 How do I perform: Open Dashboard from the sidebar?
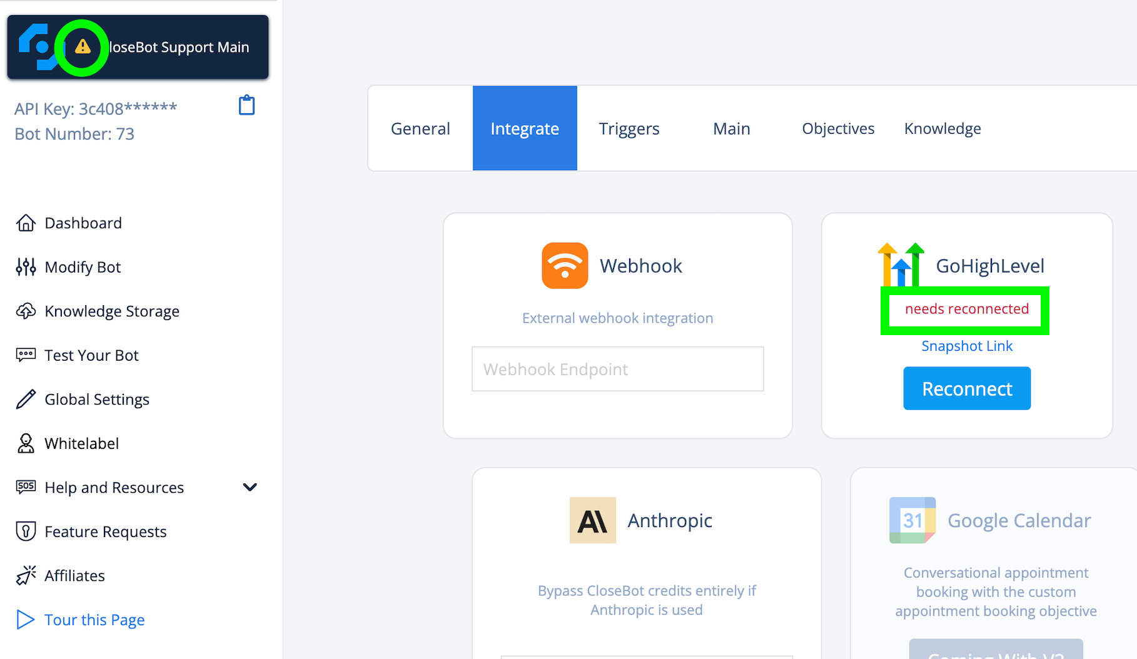pyautogui.click(x=83, y=223)
